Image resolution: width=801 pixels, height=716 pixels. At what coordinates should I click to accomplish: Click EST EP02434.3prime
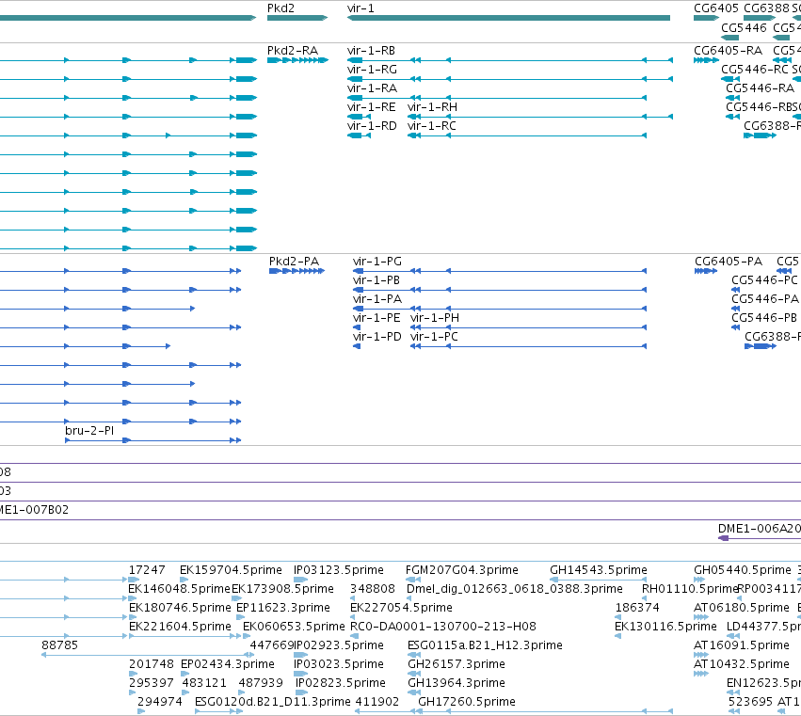pyautogui.click(x=228, y=665)
